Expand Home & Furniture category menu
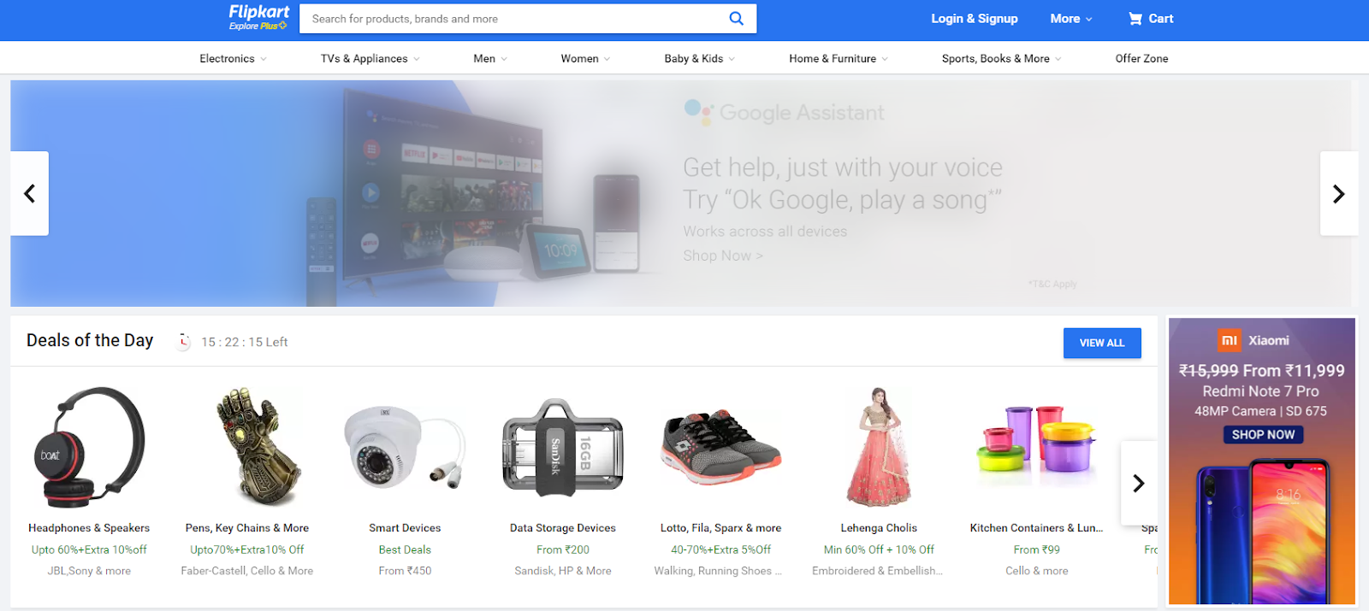This screenshot has width=1369, height=611. 839,58
